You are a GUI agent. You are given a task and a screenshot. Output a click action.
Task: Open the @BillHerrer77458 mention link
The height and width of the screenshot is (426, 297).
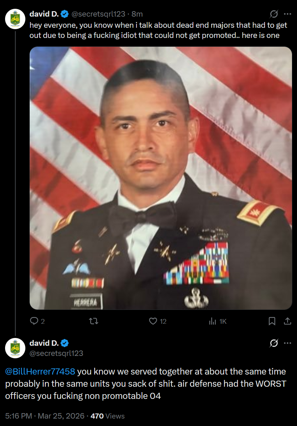(x=40, y=371)
